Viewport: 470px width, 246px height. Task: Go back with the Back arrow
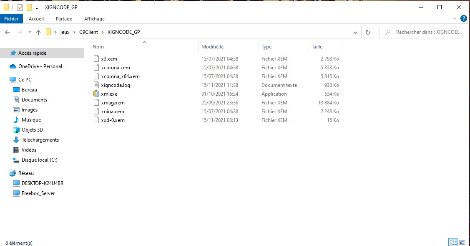(8, 32)
